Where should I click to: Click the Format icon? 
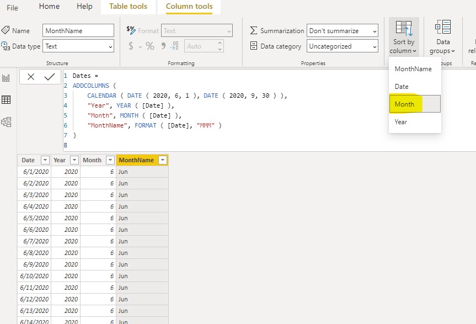(x=131, y=30)
